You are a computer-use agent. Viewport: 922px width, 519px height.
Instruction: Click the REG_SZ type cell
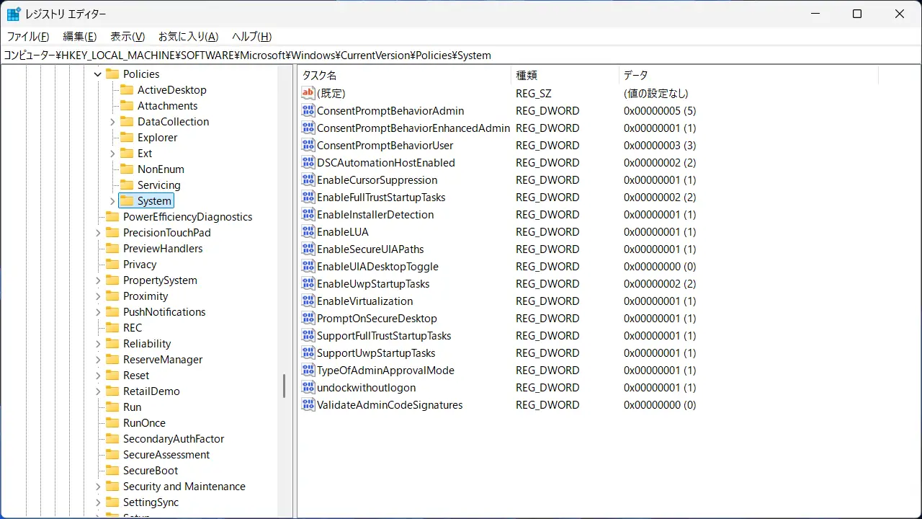[x=534, y=94]
